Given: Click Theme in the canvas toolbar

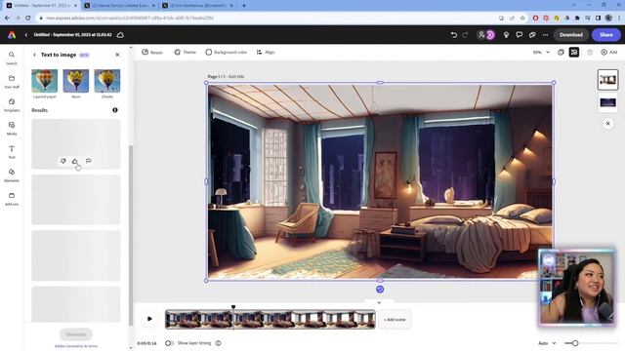Looking at the screenshot, I should coord(185,52).
